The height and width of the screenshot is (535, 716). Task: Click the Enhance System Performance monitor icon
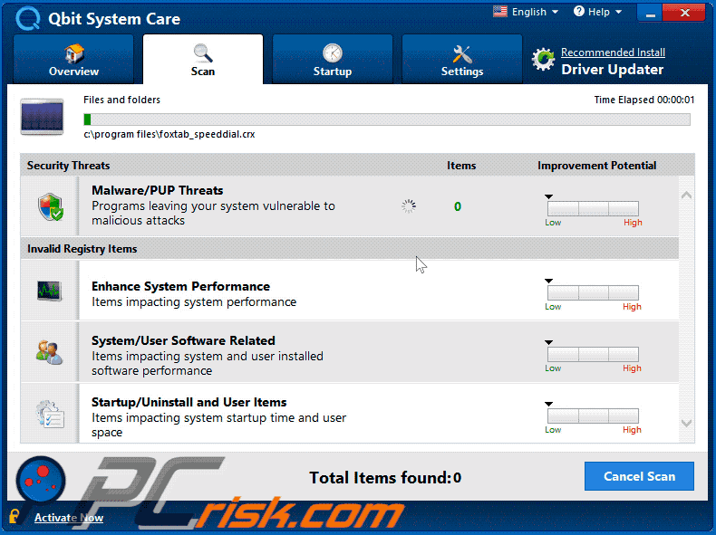click(49, 291)
